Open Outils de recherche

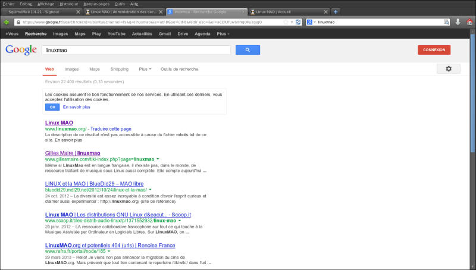[x=180, y=69]
